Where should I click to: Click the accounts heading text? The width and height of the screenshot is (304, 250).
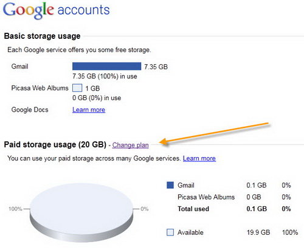click(83, 10)
